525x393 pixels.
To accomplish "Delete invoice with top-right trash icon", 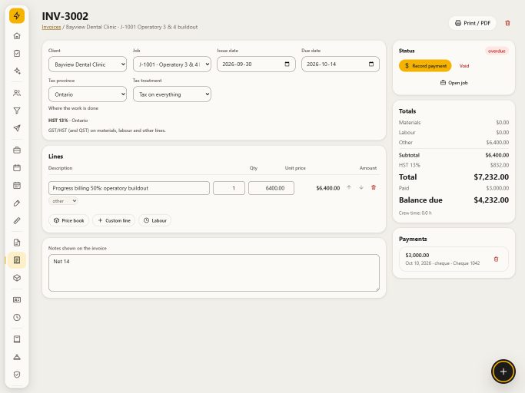I will point(507,23).
